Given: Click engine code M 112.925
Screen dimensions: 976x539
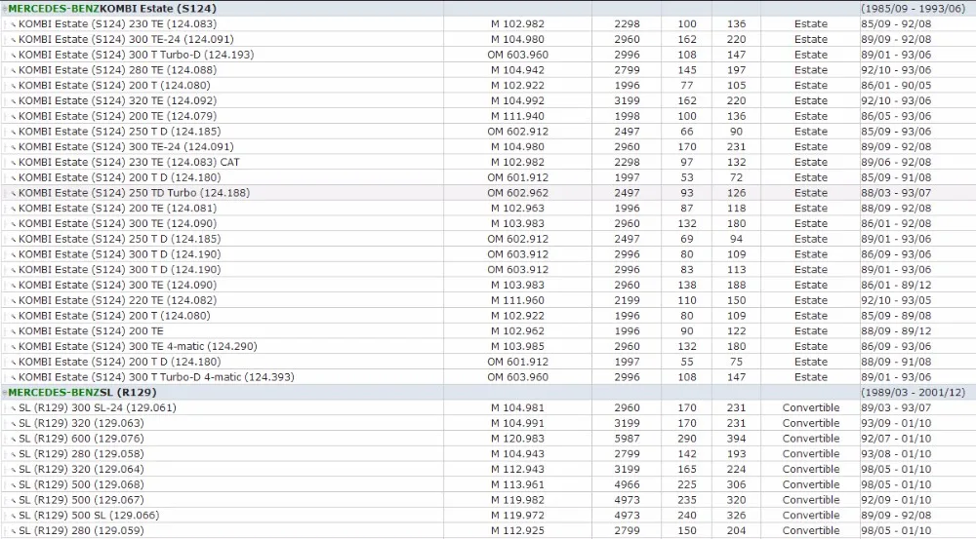Looking at the screenshot, I should (x=517, y=530).
